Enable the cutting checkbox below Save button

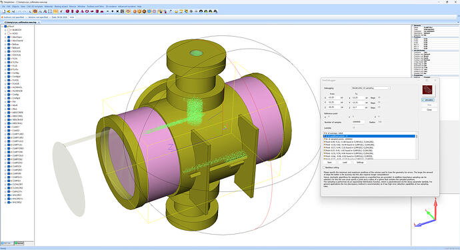[324, 167]
